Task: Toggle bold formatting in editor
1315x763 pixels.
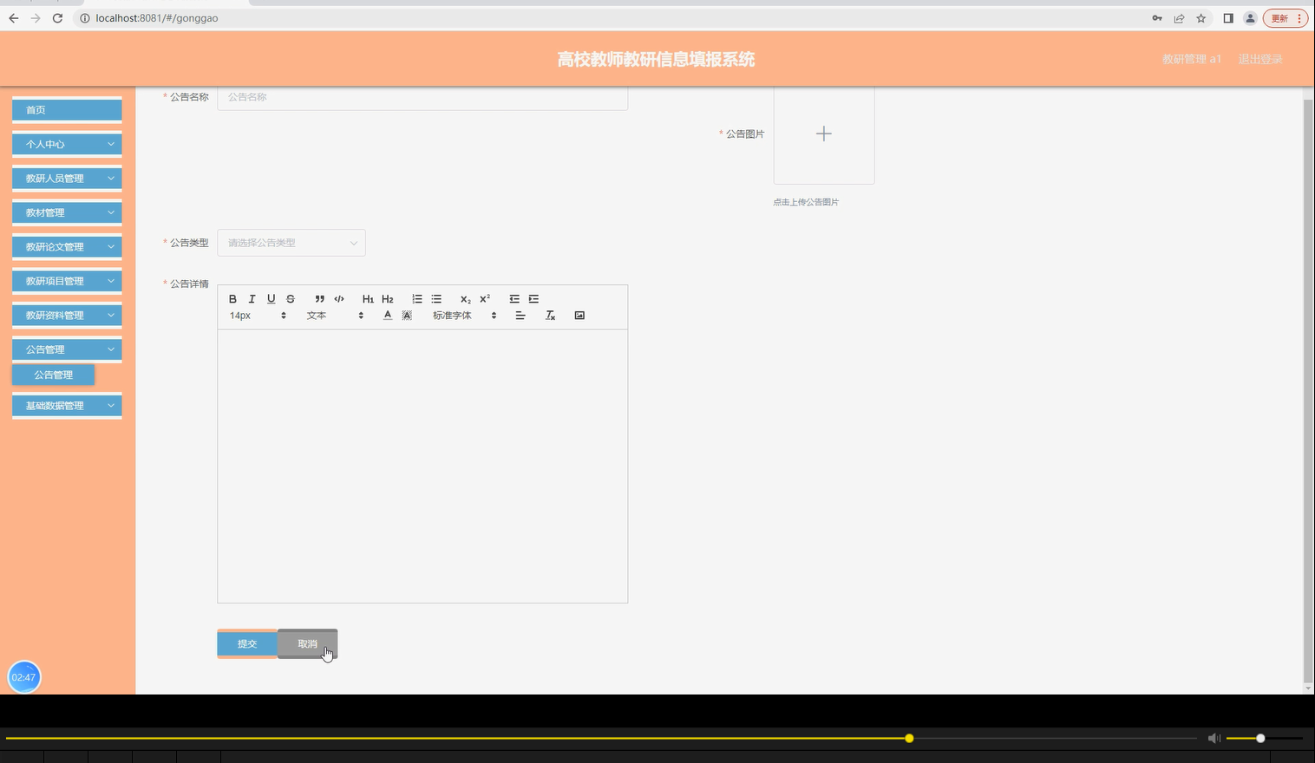Action: (232, 299)
